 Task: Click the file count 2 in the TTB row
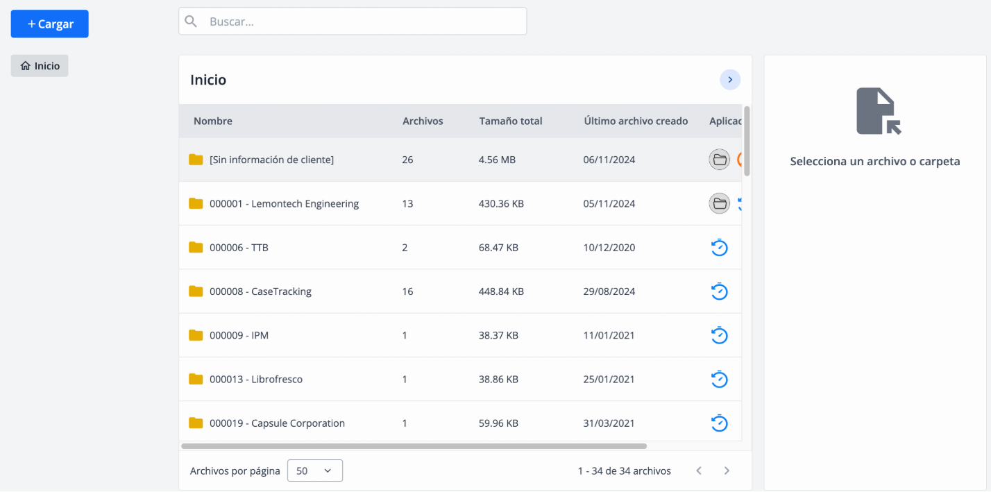(405, 247)
